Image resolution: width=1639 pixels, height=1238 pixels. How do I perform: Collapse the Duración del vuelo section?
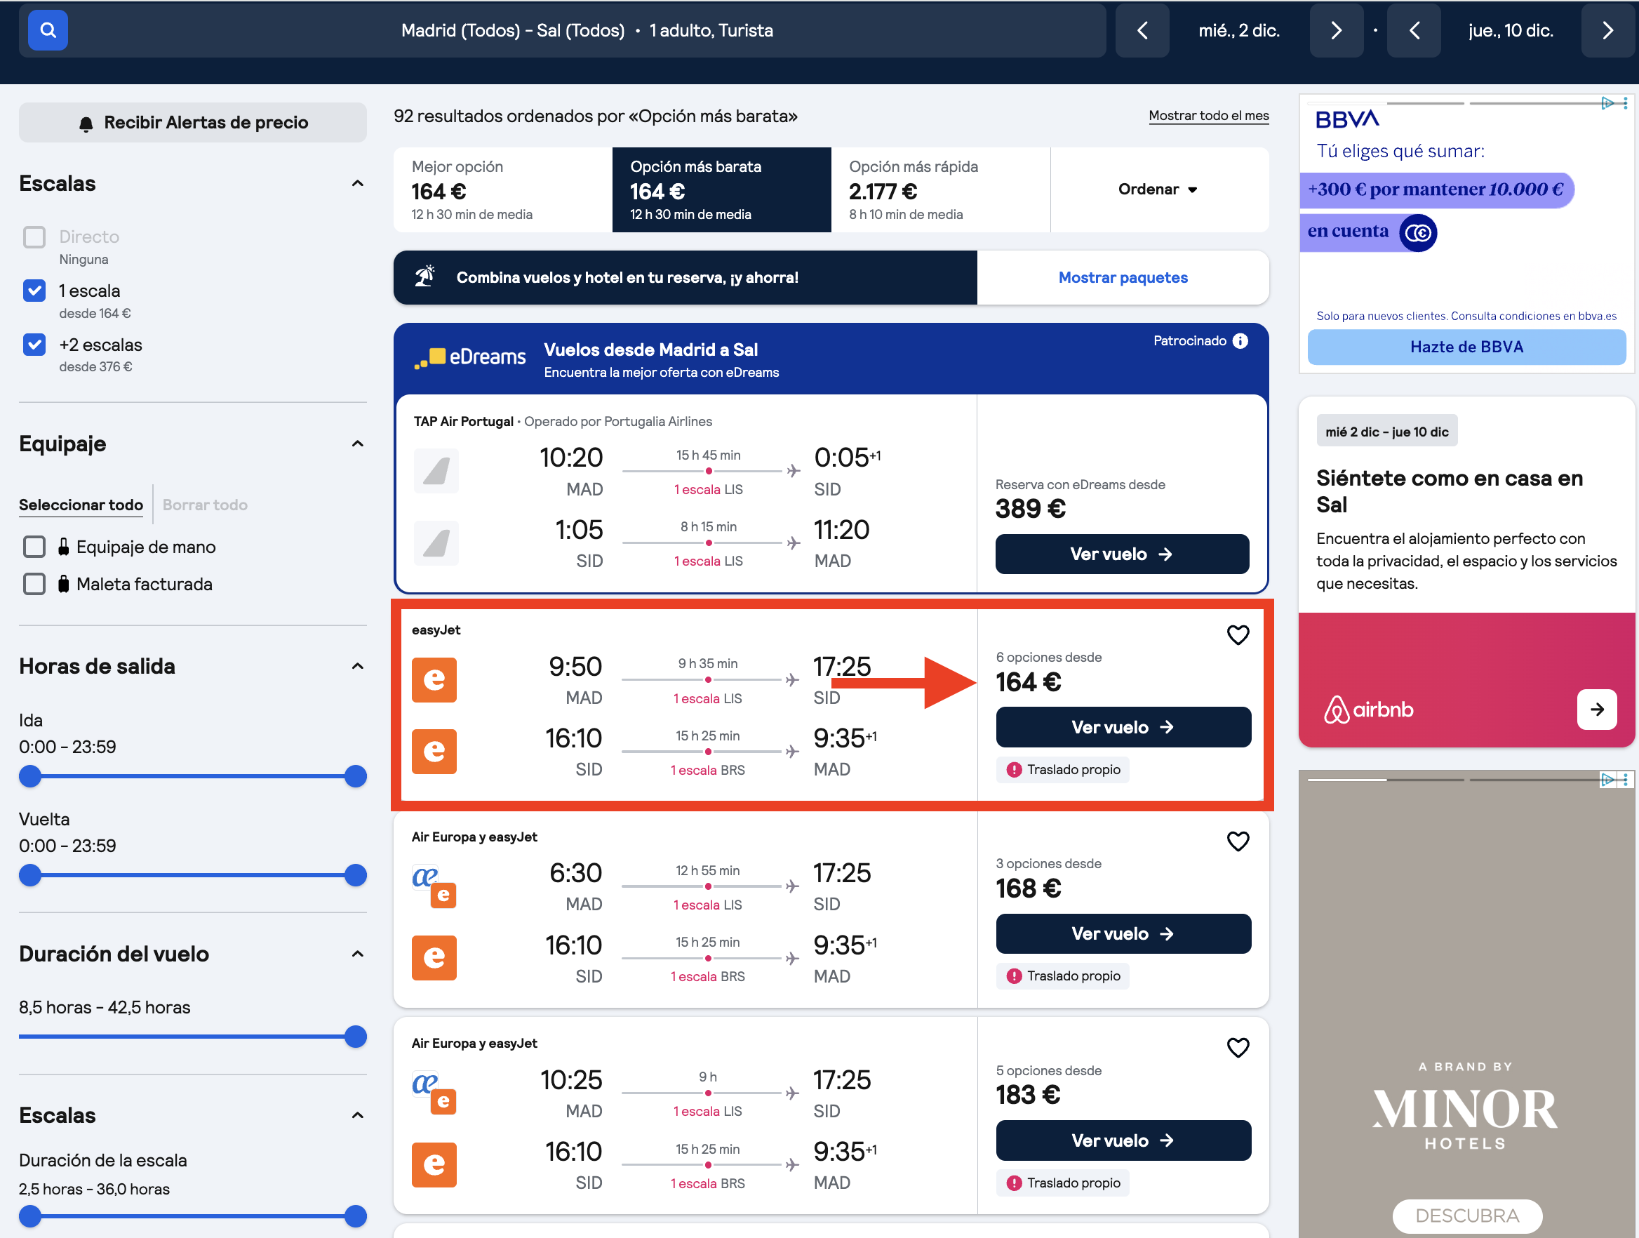click(x=357, y=953)
